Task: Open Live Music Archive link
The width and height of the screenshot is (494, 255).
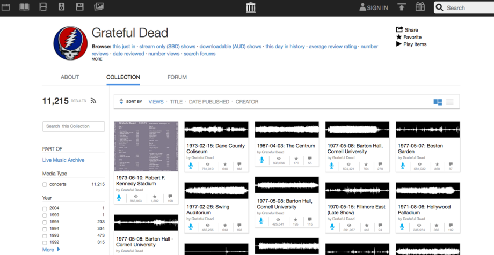Action: [x=63, y=160]
